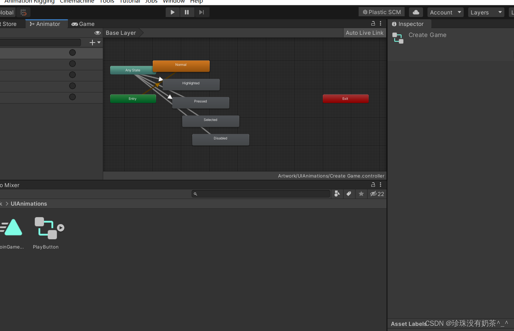Toggle the Global handle rotation button
Viewport: 514px width, 331px height.
click(x=7, y=13)
